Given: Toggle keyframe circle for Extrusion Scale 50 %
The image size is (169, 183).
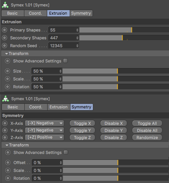Looking at the screenshot, I should coord(7,79).
